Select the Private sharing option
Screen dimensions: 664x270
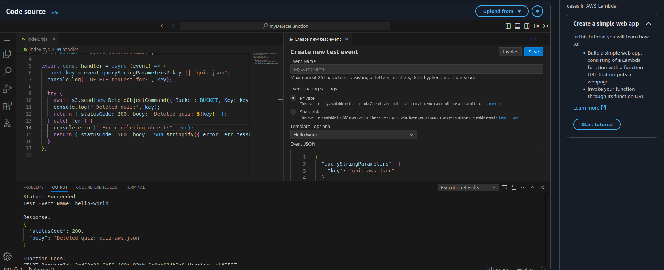[x=293, y=98]
